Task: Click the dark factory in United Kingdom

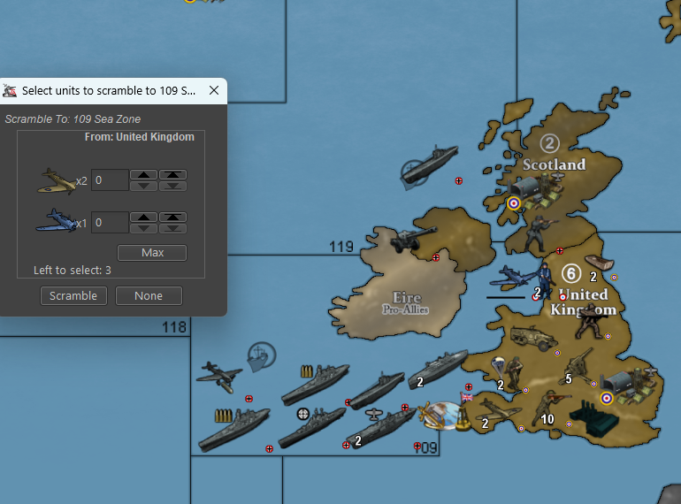Action: tap(596, 416)
